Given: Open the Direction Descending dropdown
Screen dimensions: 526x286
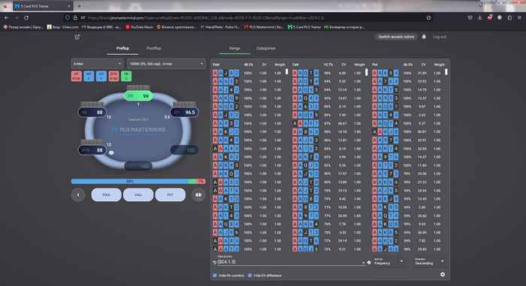Looking at the screenshot, I should (429, 261).
